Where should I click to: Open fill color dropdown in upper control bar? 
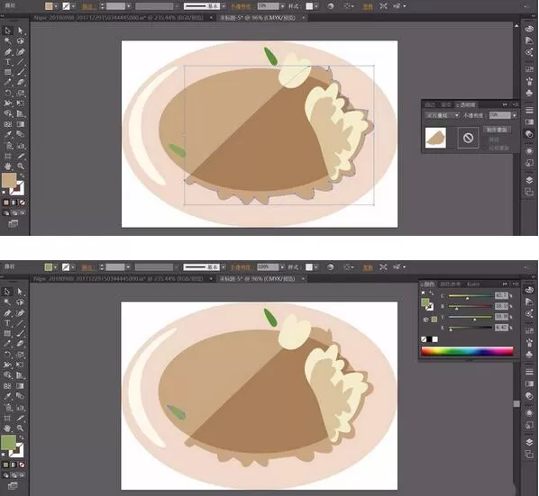56,6
